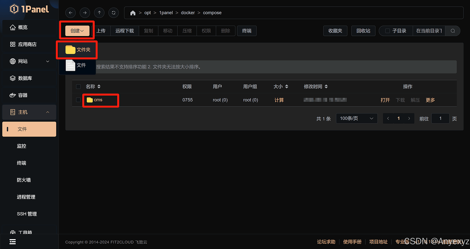Click 计算 to calculate cms size
Image resolution: width=470 pixels, height=249 pixels.
coord(279,100)
